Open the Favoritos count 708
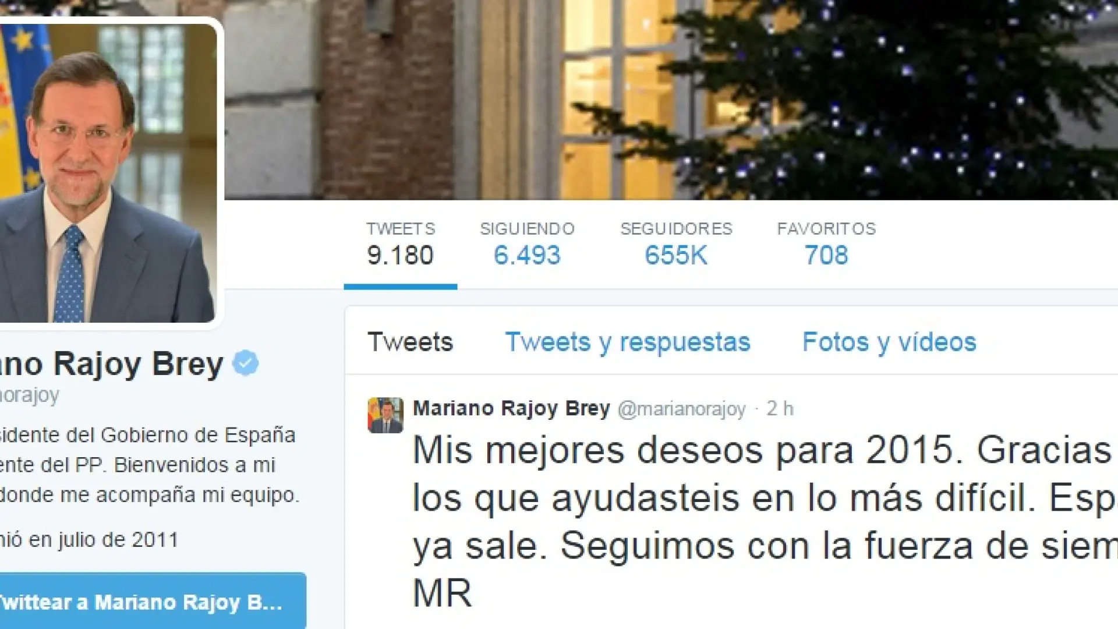Image resolution: width=1118 pixels, height=629 pixels. [826, 245]
